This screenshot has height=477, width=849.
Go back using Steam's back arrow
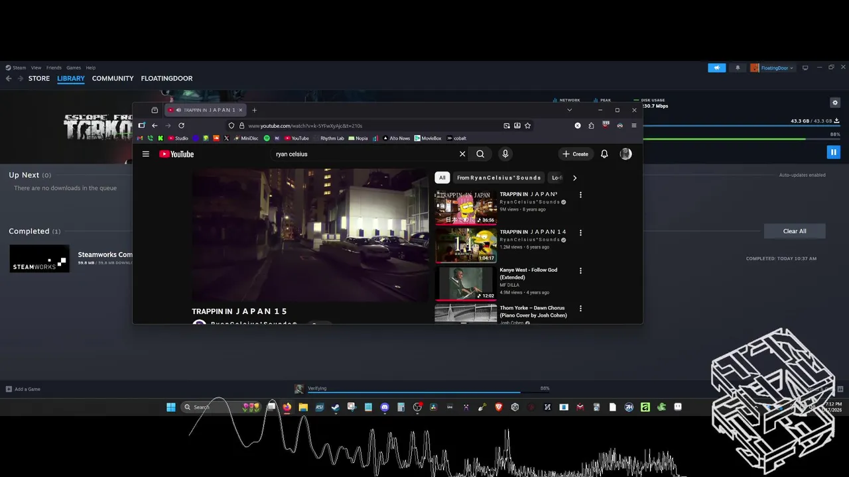tap(9, 78)
